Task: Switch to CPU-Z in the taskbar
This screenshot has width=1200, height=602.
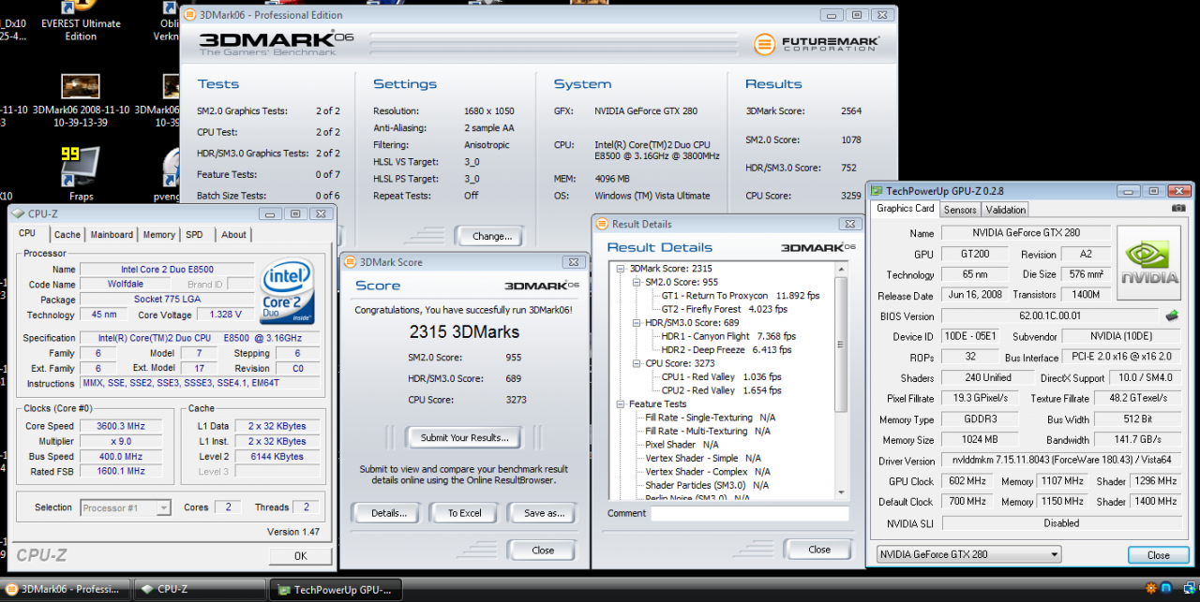Action: point(199,589)
